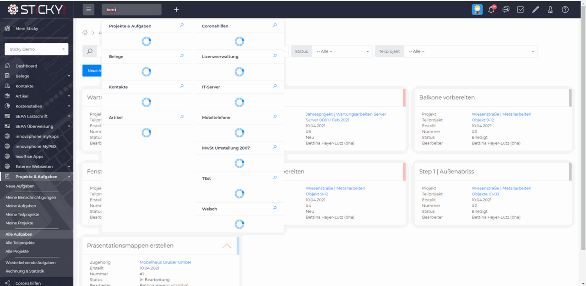Open the chat messages icon
Screen dimensions: 586x286
point(506,10)
